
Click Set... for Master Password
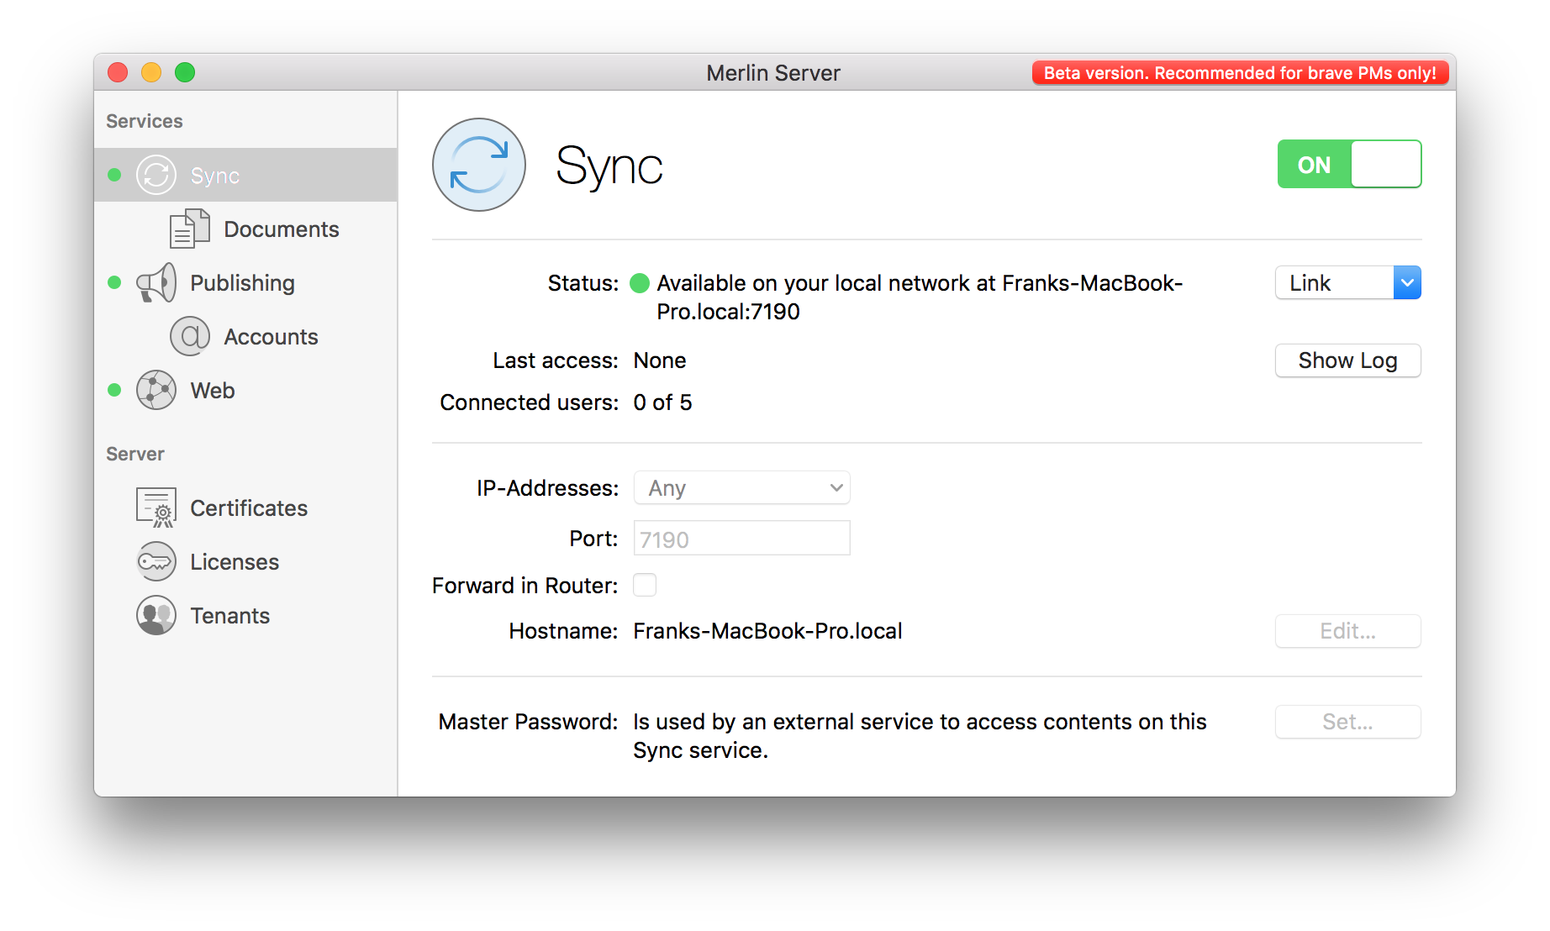pyautogui.click(x=1347, y=722)
